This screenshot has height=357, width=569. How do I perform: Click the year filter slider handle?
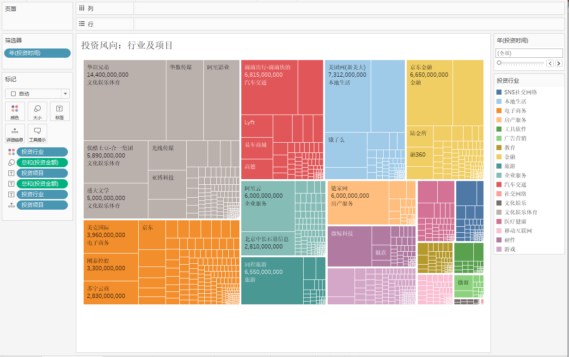click(x=499, y=63)
